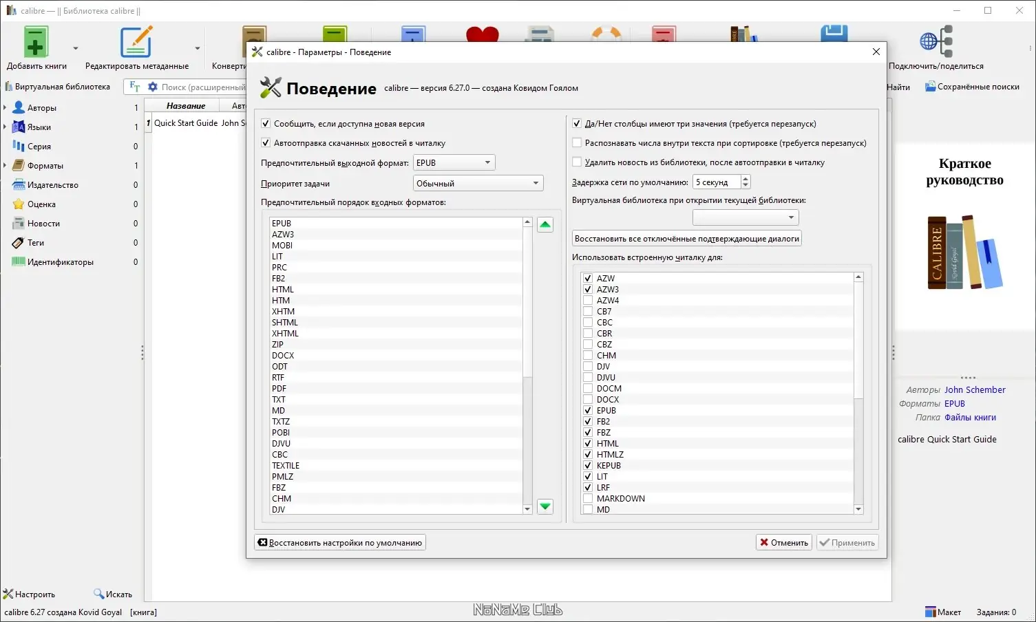Open job priority dropdown
The height and width of the screenshot is (622, 1036).
(x=478, y=184)
